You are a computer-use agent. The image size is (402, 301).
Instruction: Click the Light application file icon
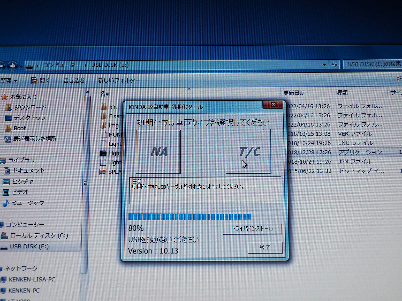click(103, 153)
